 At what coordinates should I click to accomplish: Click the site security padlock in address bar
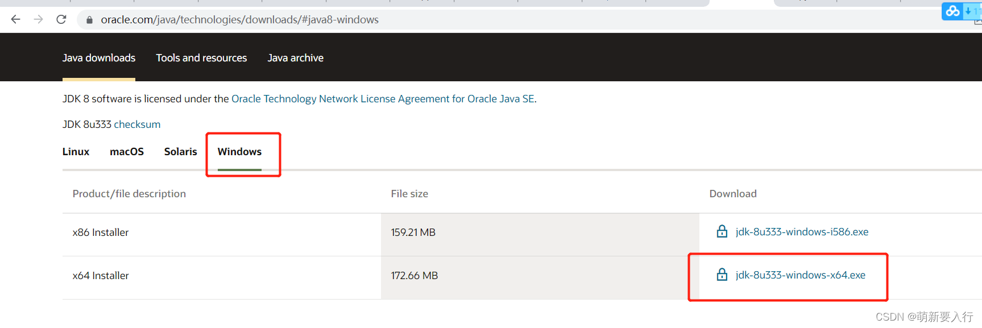tap(89, 20)
